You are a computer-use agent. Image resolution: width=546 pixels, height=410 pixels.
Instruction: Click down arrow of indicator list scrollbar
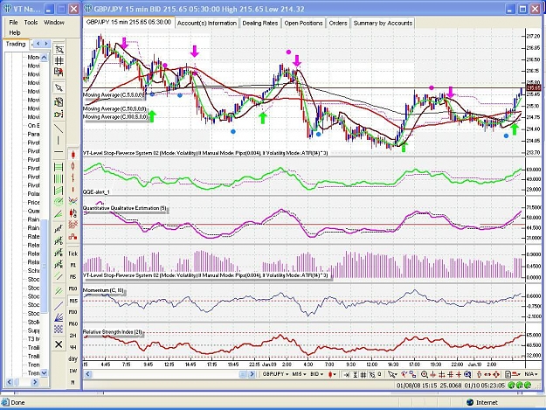(x=44, y=372)
